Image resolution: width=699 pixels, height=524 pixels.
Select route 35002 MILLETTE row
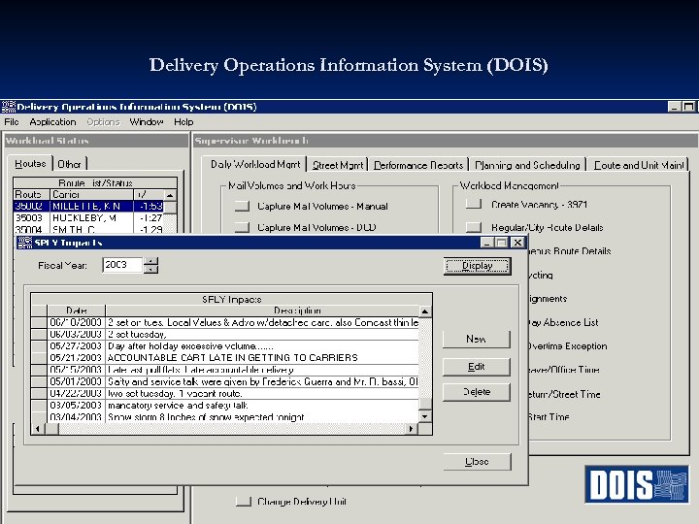(x=88, y=207)
